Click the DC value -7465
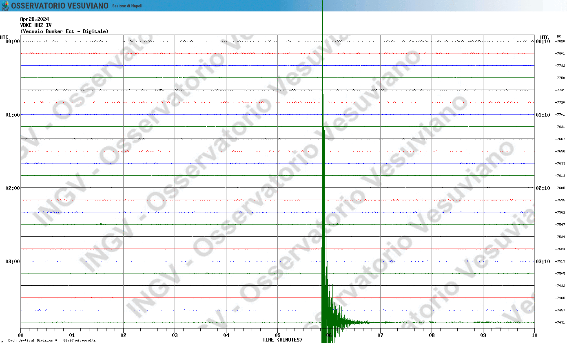 coord(560,298)
